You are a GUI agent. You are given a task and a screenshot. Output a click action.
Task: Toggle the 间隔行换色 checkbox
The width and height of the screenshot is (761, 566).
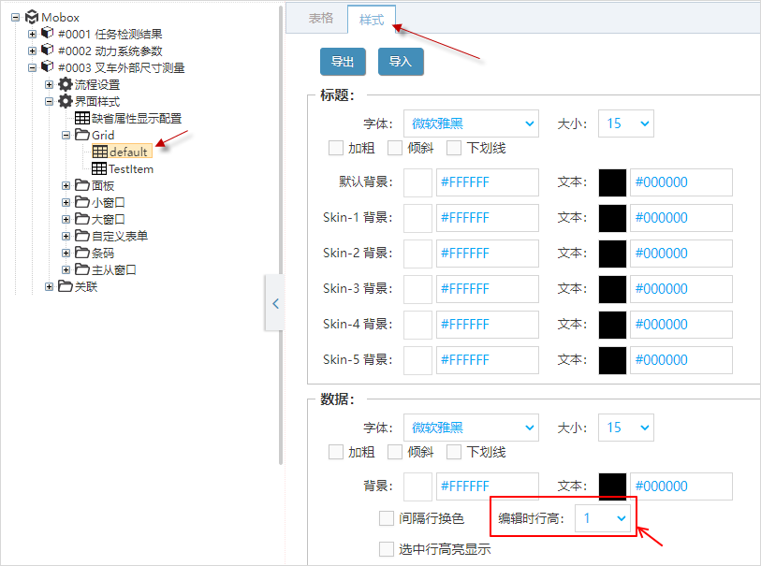387,518
